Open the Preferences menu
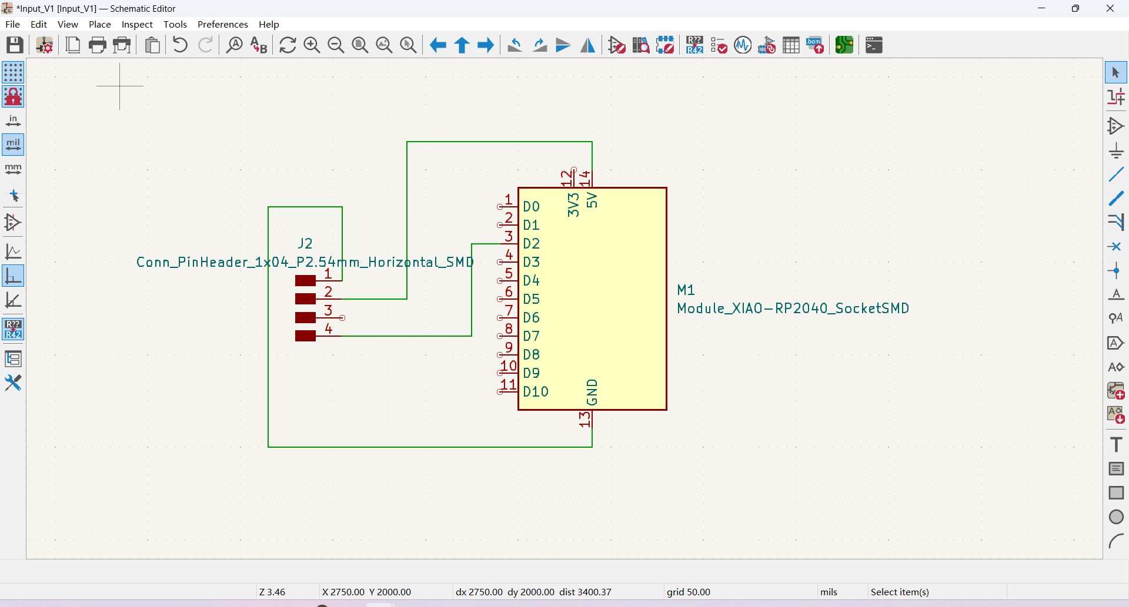Screen dimensions: 1129x607 pos(223,24)
